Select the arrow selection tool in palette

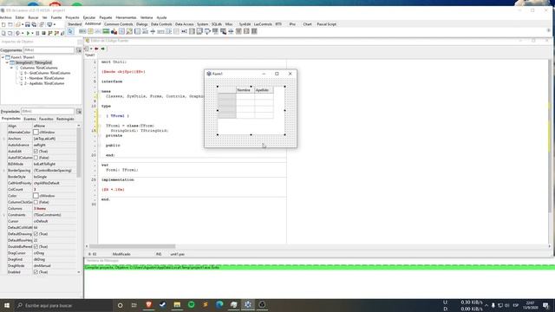[x=70, y=31]
